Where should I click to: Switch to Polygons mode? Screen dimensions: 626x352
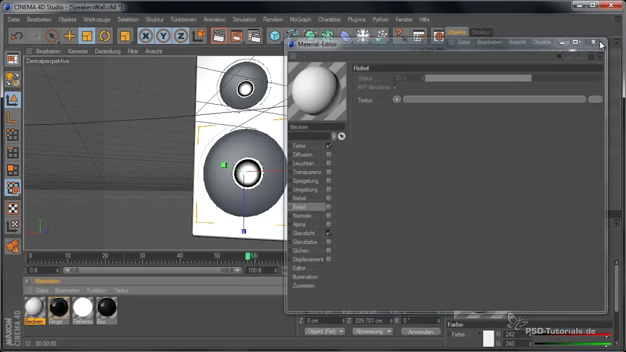click(13, 170)
